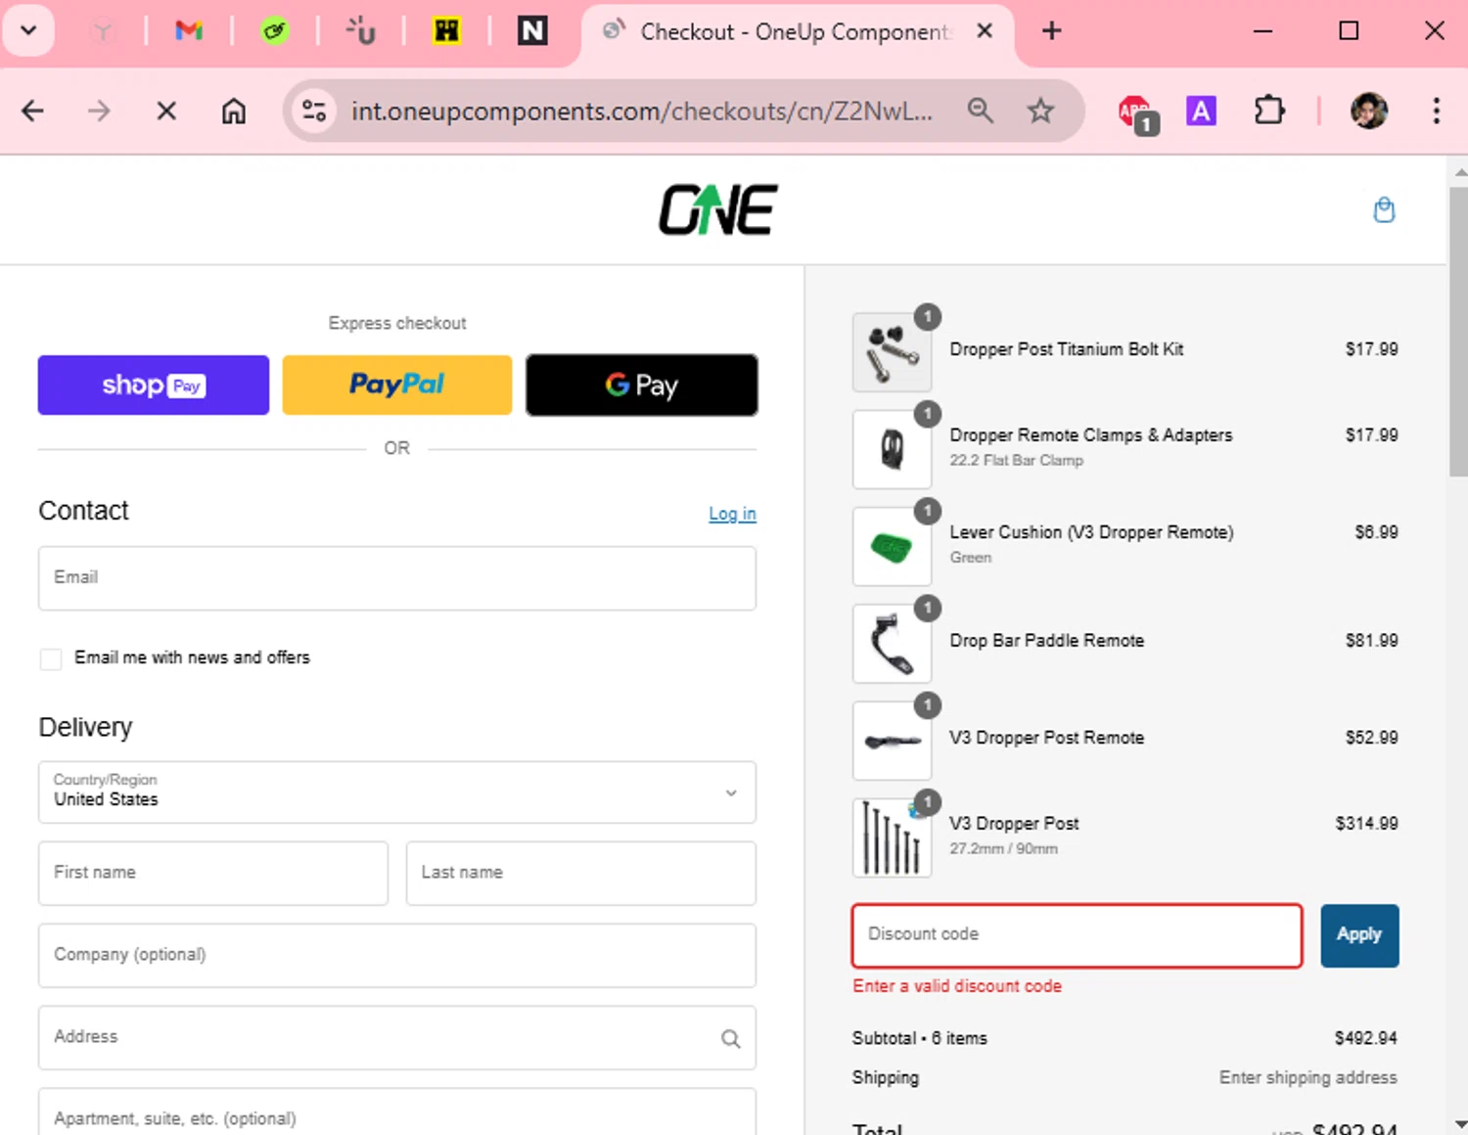Click Dropper Remote Clamps thumbnail
Screen dimensions: 1468x1135
892,449
